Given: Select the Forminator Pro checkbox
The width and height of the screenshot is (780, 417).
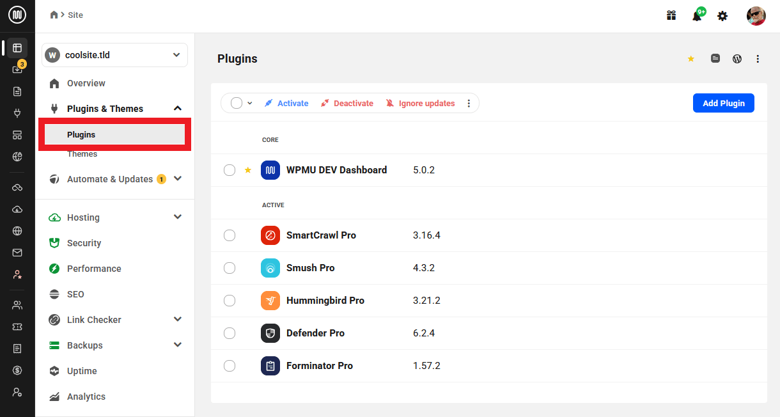Looking at the screenshot, I should tap(230, 366).
